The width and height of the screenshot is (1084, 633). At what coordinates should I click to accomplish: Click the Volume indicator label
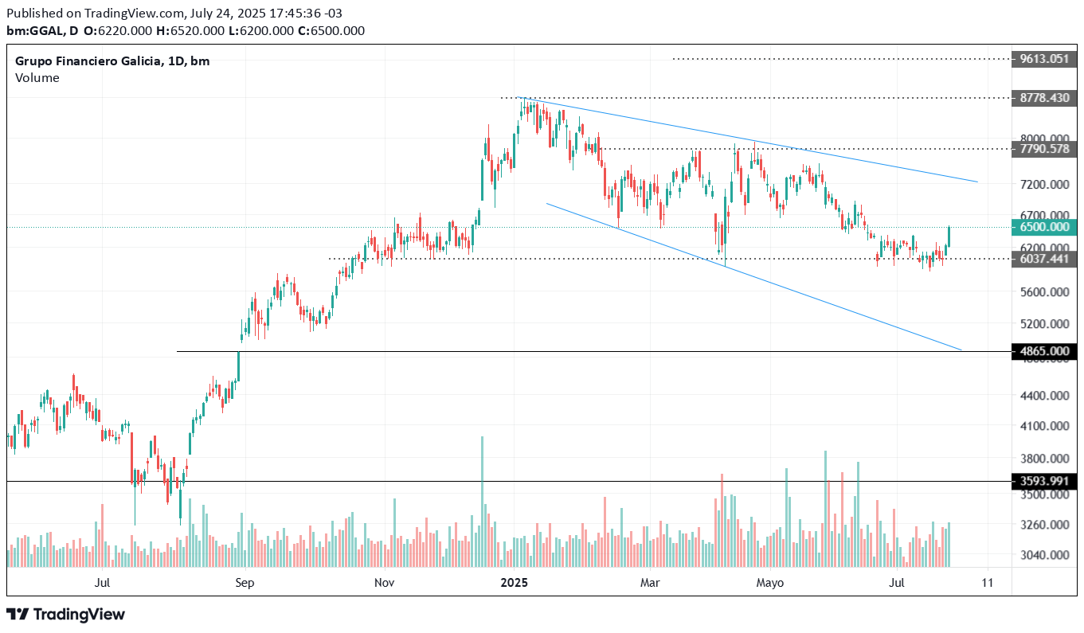tap(37, 77)
